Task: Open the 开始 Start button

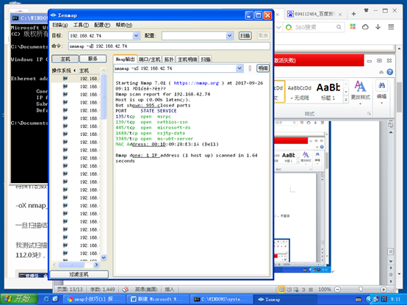Action: pos(18,299)
